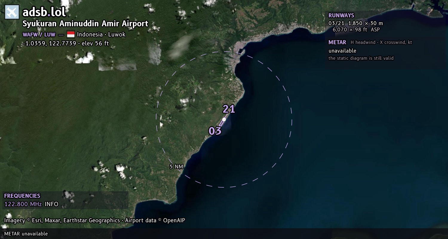Screen dimensions: 448x239
Task: Click the FREQUENCIES panel heading
Action: coord(22,196)
